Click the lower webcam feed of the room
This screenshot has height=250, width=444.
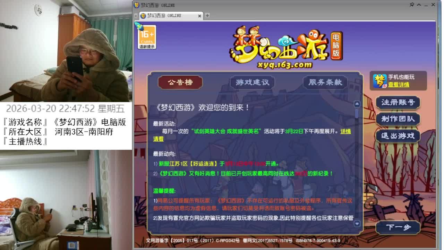coord(66,200)
